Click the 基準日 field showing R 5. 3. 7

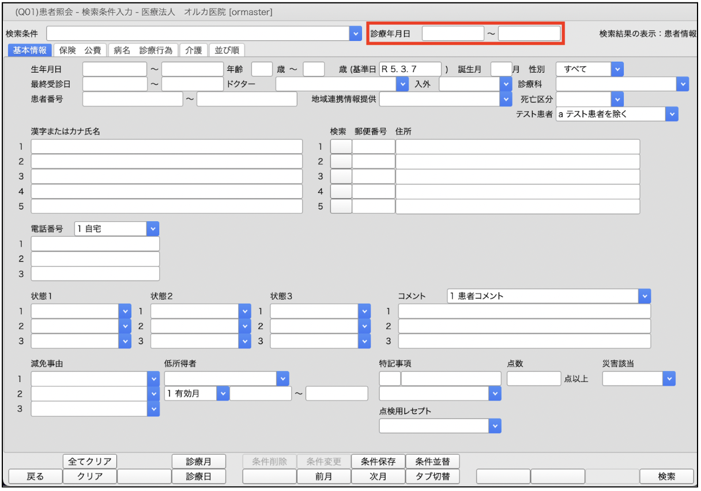410,69
